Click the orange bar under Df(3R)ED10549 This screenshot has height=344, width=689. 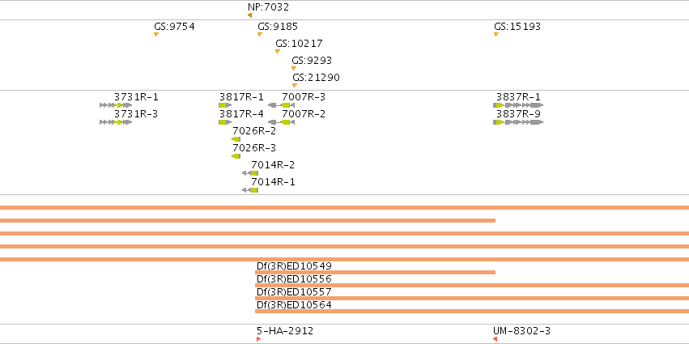point(375,273)
